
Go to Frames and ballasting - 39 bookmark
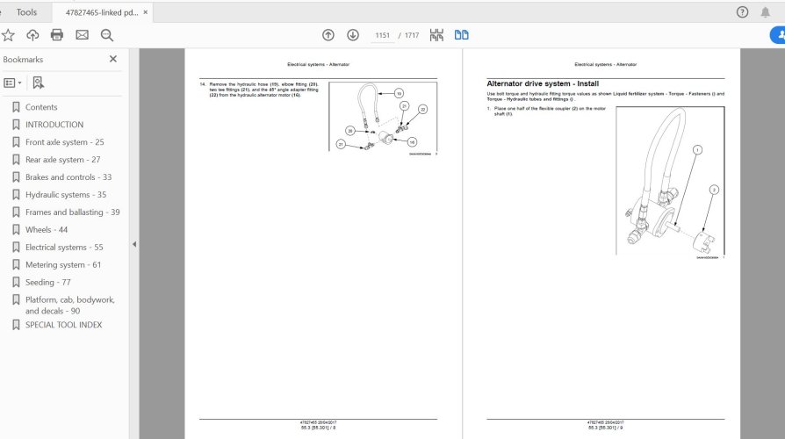[x=73, y=212]
